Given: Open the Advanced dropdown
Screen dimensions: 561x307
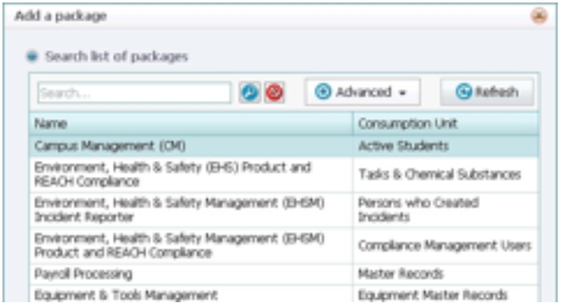Looking at the screenshot, I should pyautogui.click(x=362, y=92).
